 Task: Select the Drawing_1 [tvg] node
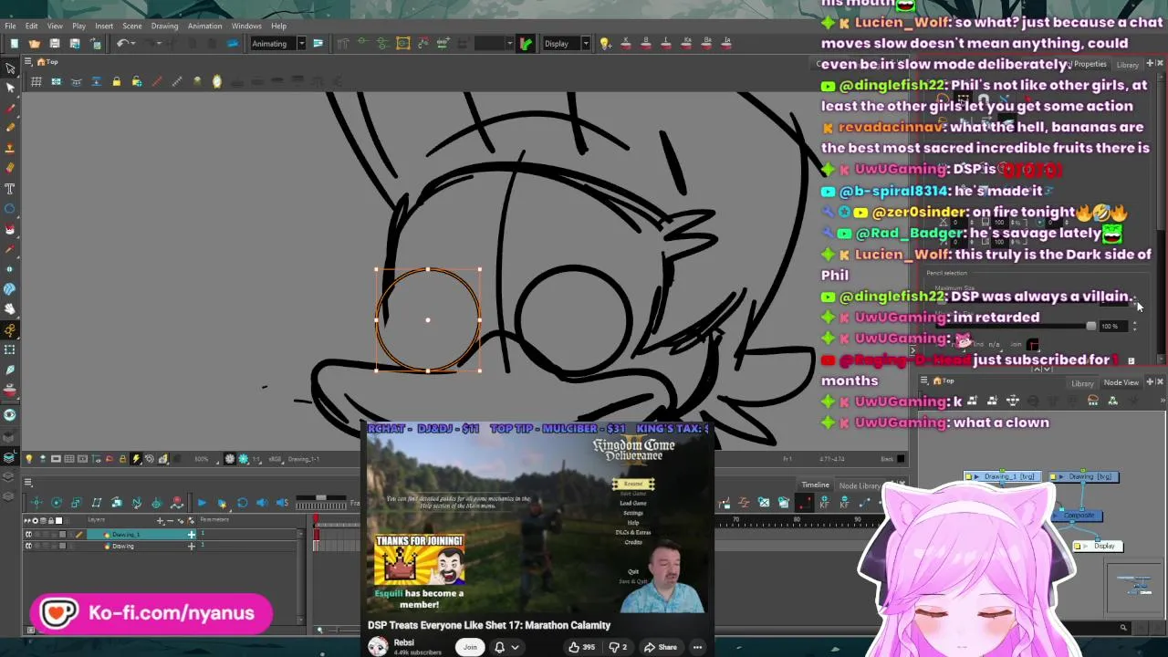[x=1002, y=476]
